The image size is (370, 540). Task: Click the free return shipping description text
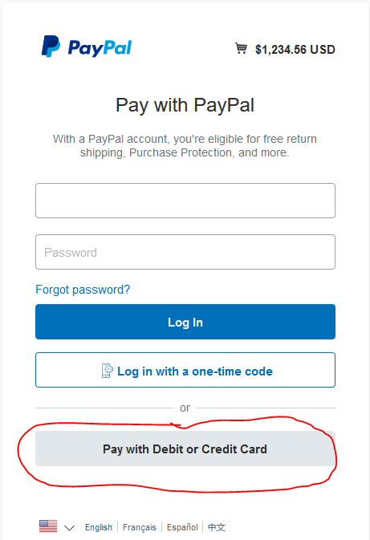tap(185, 146)
